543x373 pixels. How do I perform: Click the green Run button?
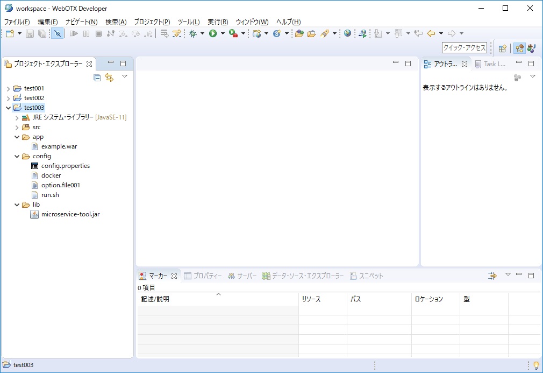(x=213, y=33)
